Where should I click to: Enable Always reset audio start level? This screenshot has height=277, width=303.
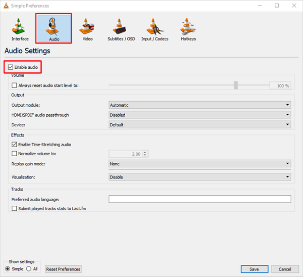[14, 85]
